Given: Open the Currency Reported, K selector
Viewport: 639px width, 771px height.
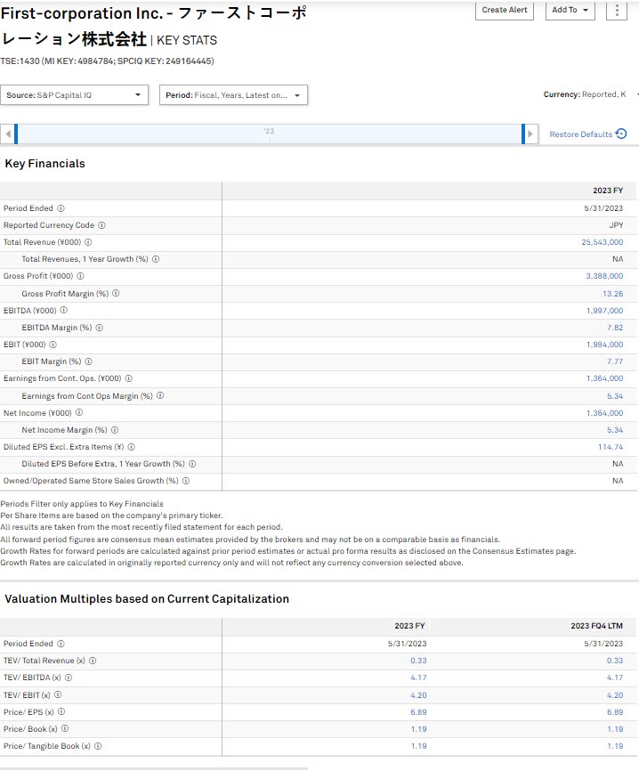Looking at the screenshot, I should coord(590,94).
